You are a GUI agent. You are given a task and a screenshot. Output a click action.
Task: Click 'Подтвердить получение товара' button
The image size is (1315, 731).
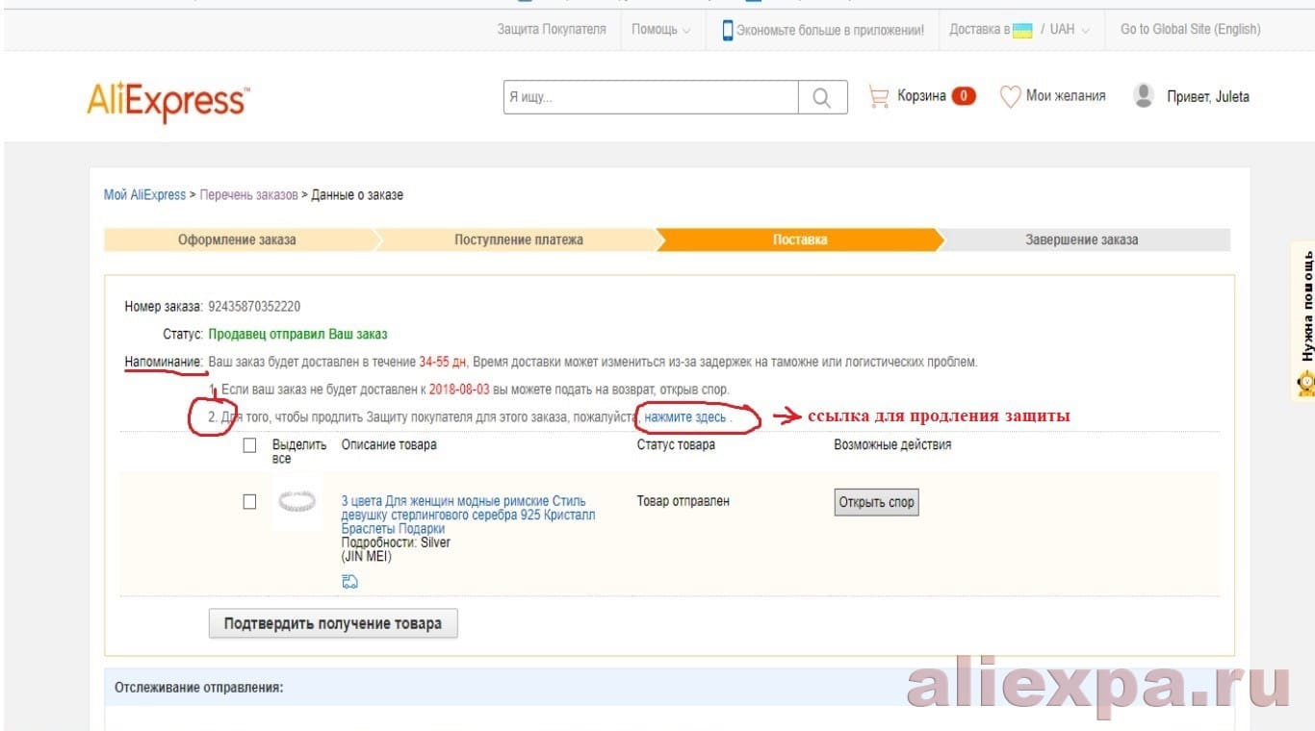[x=333, y=623]
